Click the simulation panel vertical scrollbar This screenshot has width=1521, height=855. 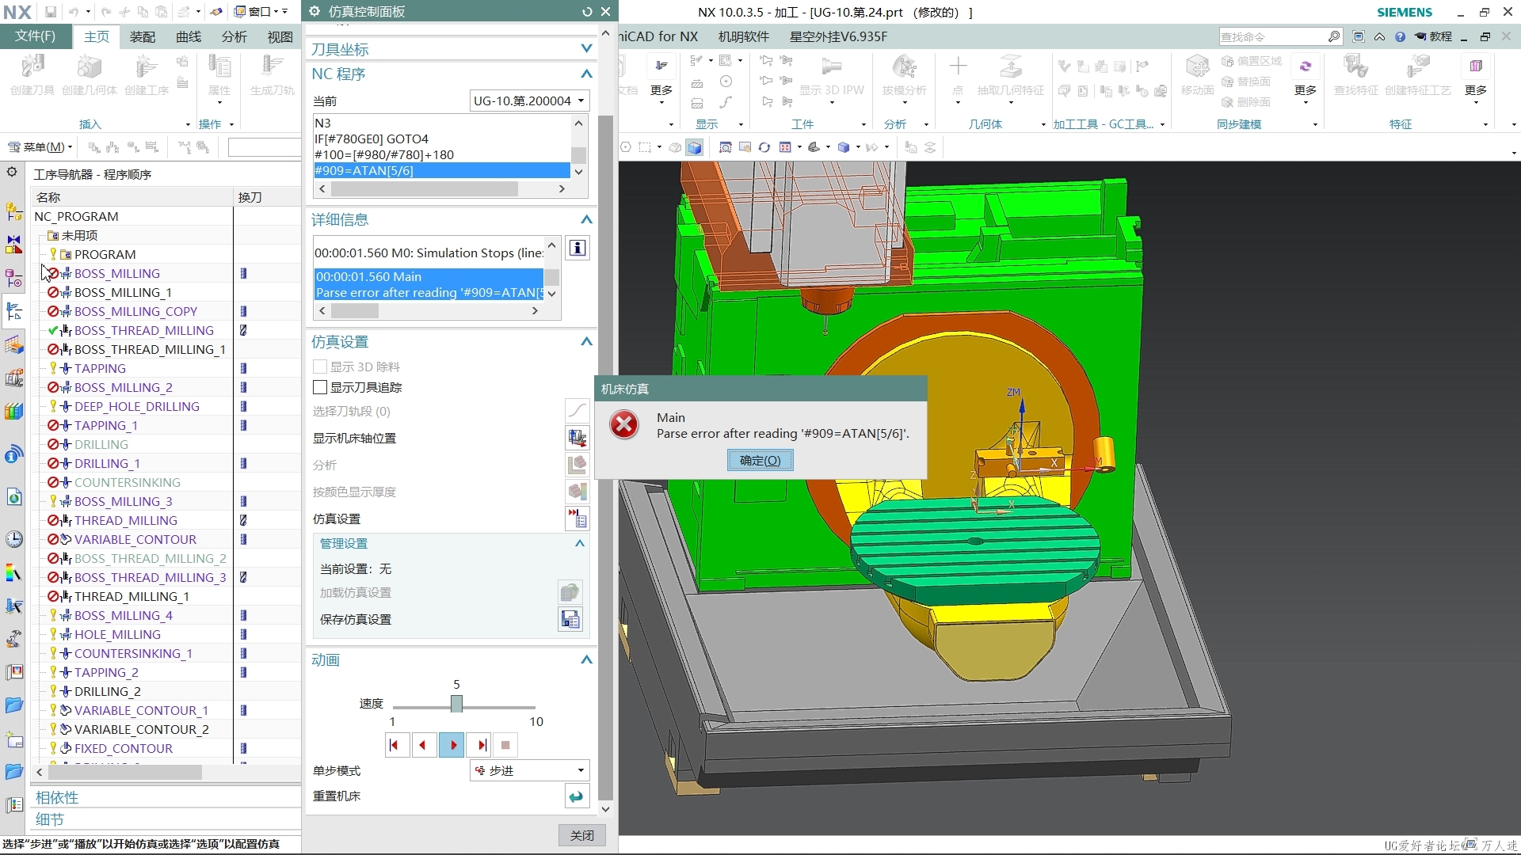click(605, 457)
